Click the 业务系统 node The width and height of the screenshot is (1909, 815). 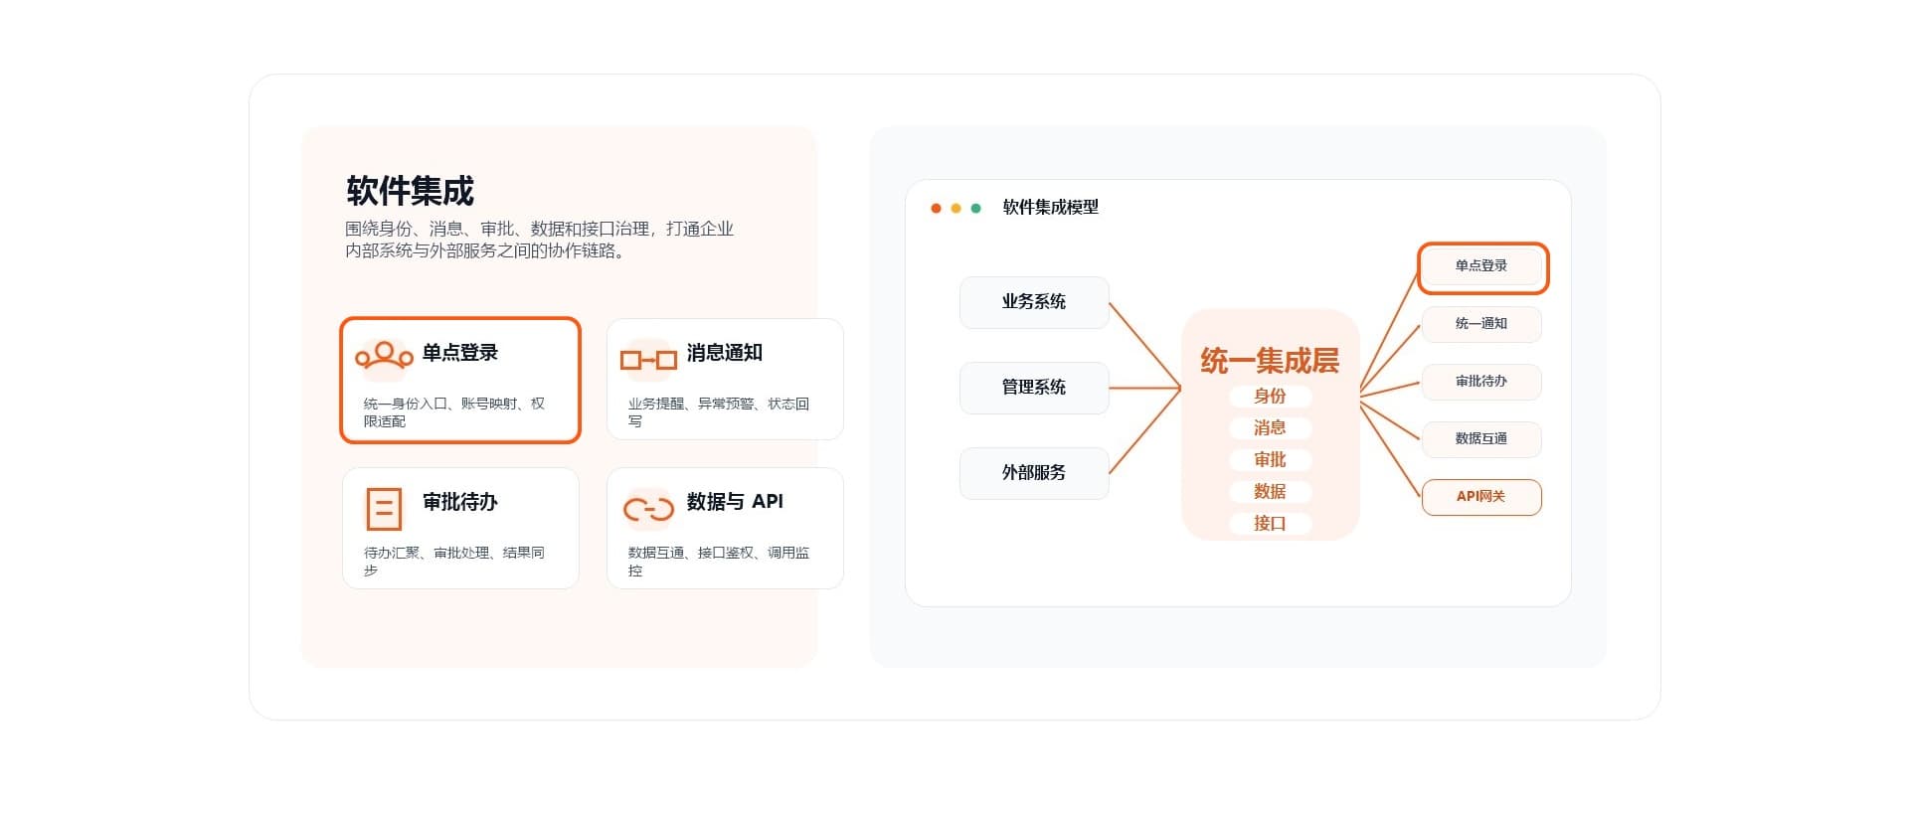(1034, 302)
